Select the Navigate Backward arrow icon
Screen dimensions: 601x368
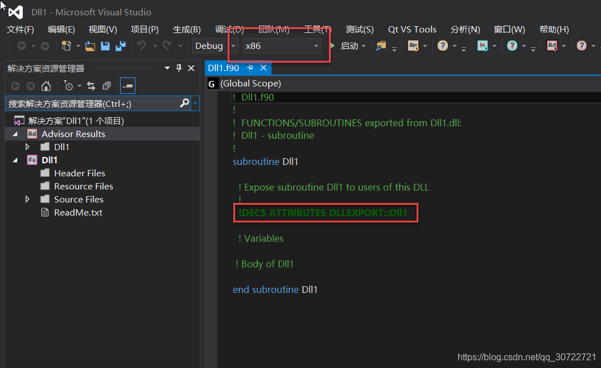pos(22,46)
